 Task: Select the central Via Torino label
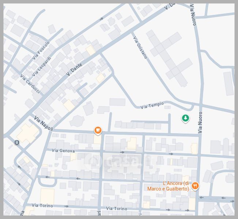coord(117,208)
